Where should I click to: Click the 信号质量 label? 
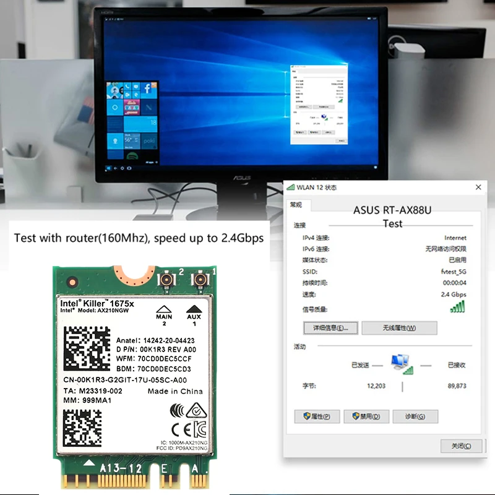315,309
